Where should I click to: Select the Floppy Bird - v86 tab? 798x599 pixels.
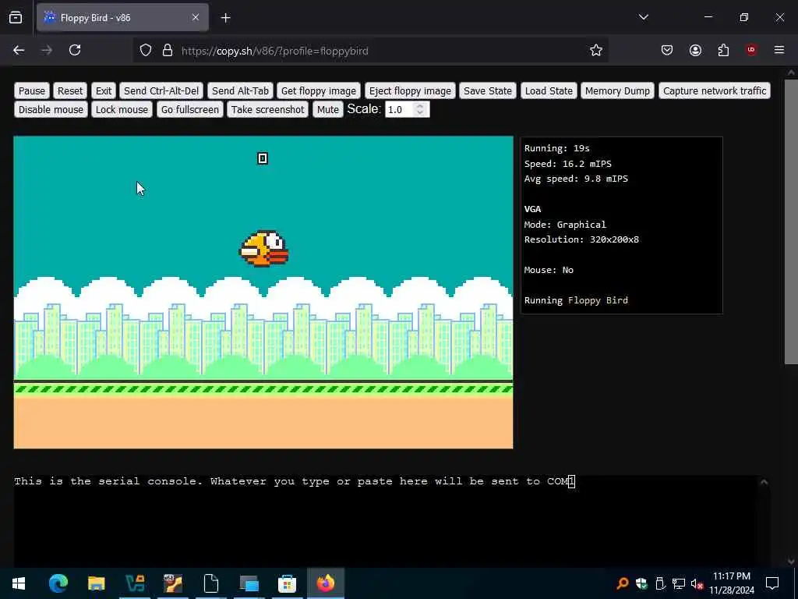122,18
